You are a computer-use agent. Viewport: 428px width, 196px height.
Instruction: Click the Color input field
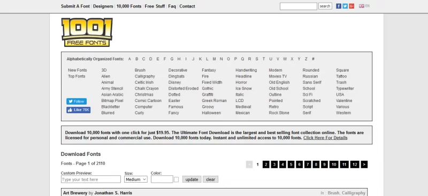click(162, 179)
